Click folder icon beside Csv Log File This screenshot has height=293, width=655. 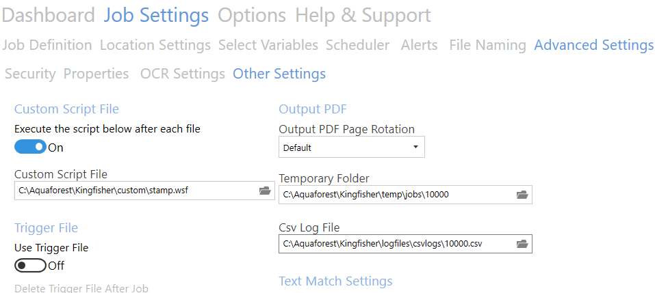click(x=522, y=244)
